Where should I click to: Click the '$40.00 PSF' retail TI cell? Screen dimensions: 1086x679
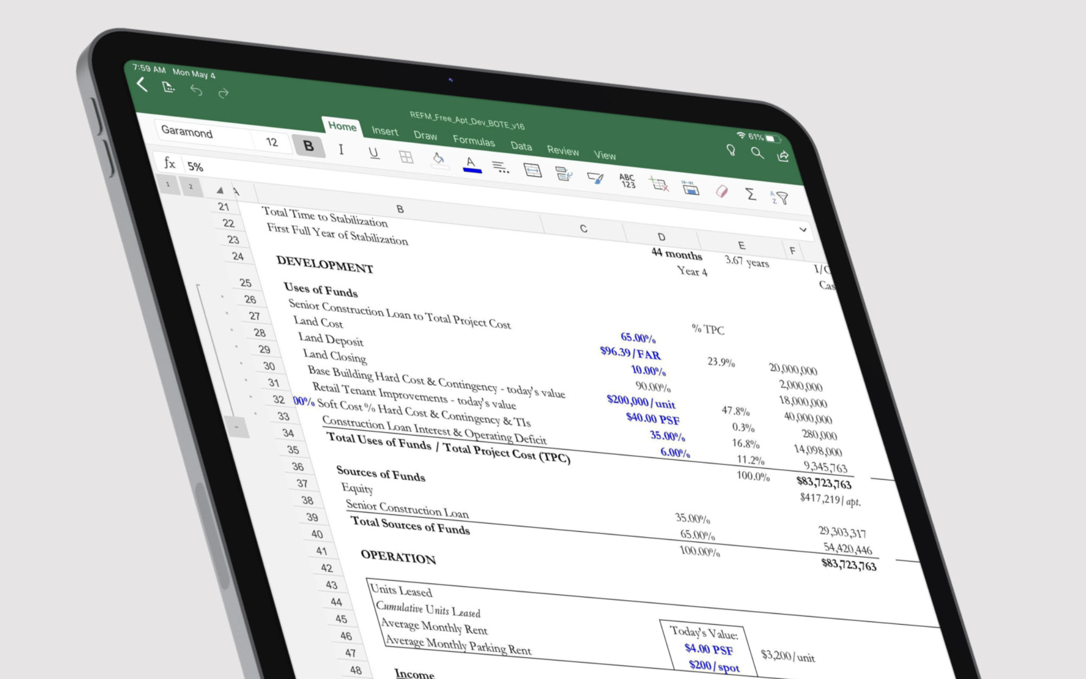click(x=653, y=418)
